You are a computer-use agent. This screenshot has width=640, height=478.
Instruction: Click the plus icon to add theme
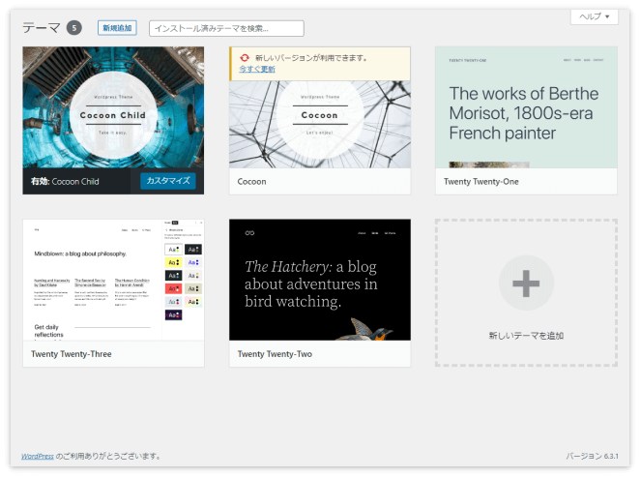(526, 284)
